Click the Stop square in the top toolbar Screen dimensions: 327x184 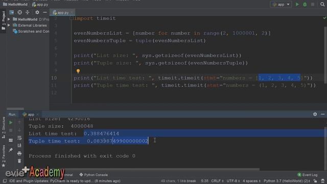pos(313,5)
